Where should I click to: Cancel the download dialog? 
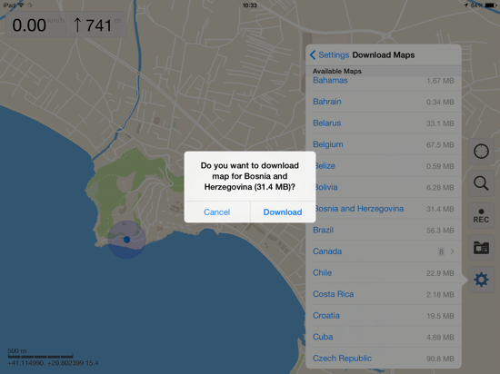(217, 212)
